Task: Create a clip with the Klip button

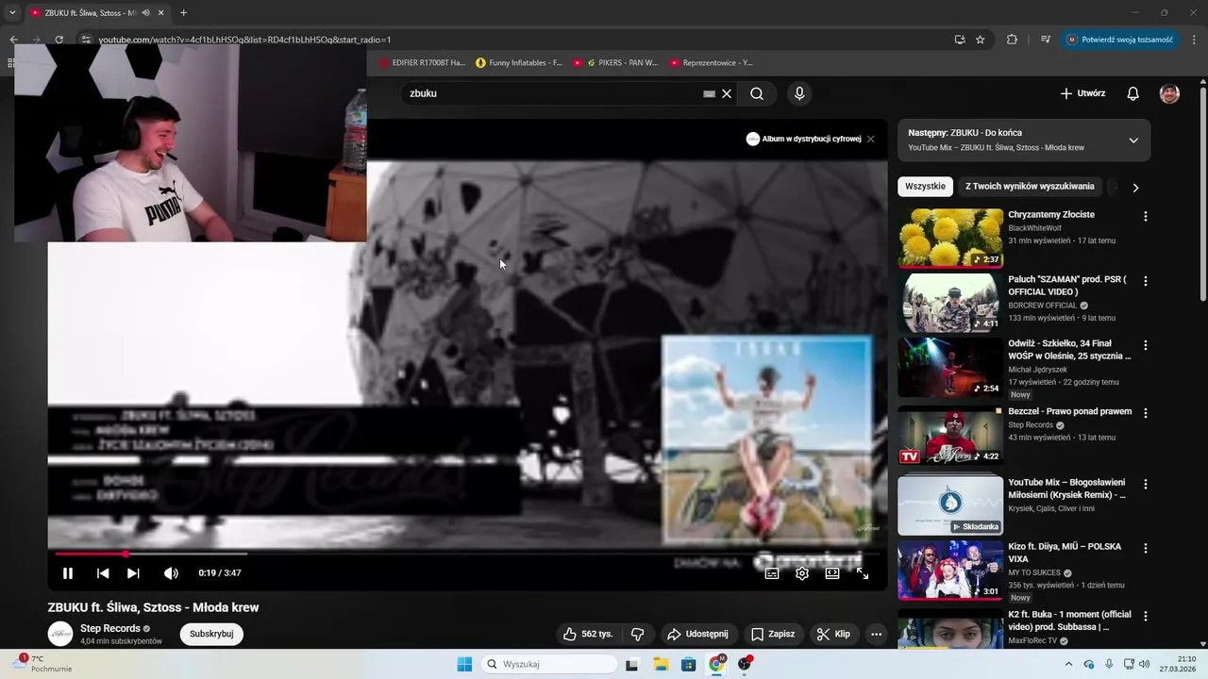Action: coord(833,634)
